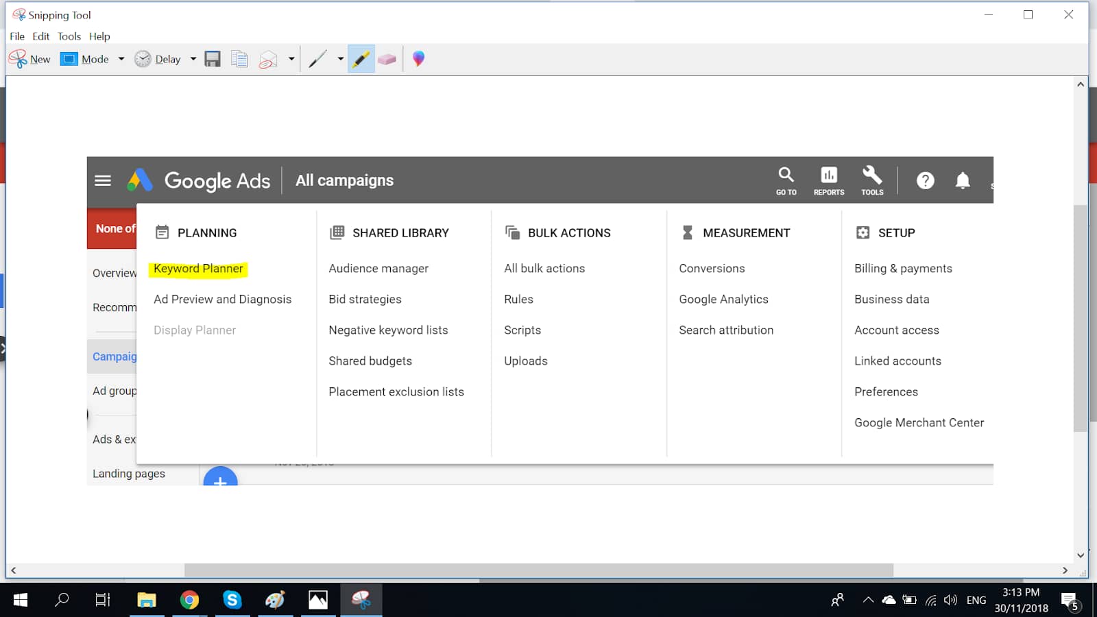The height and width of the screenshot is (617, 1097).
Task: Open the File menu
Action: [17, 36]
